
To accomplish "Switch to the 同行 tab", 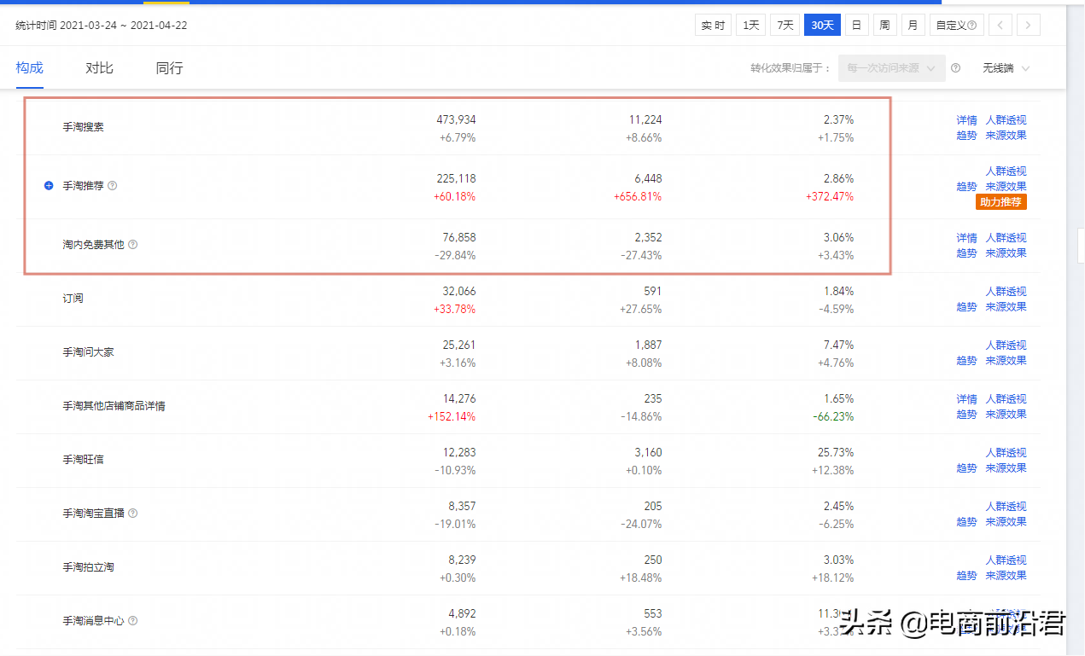I will (x=169, y=68).
